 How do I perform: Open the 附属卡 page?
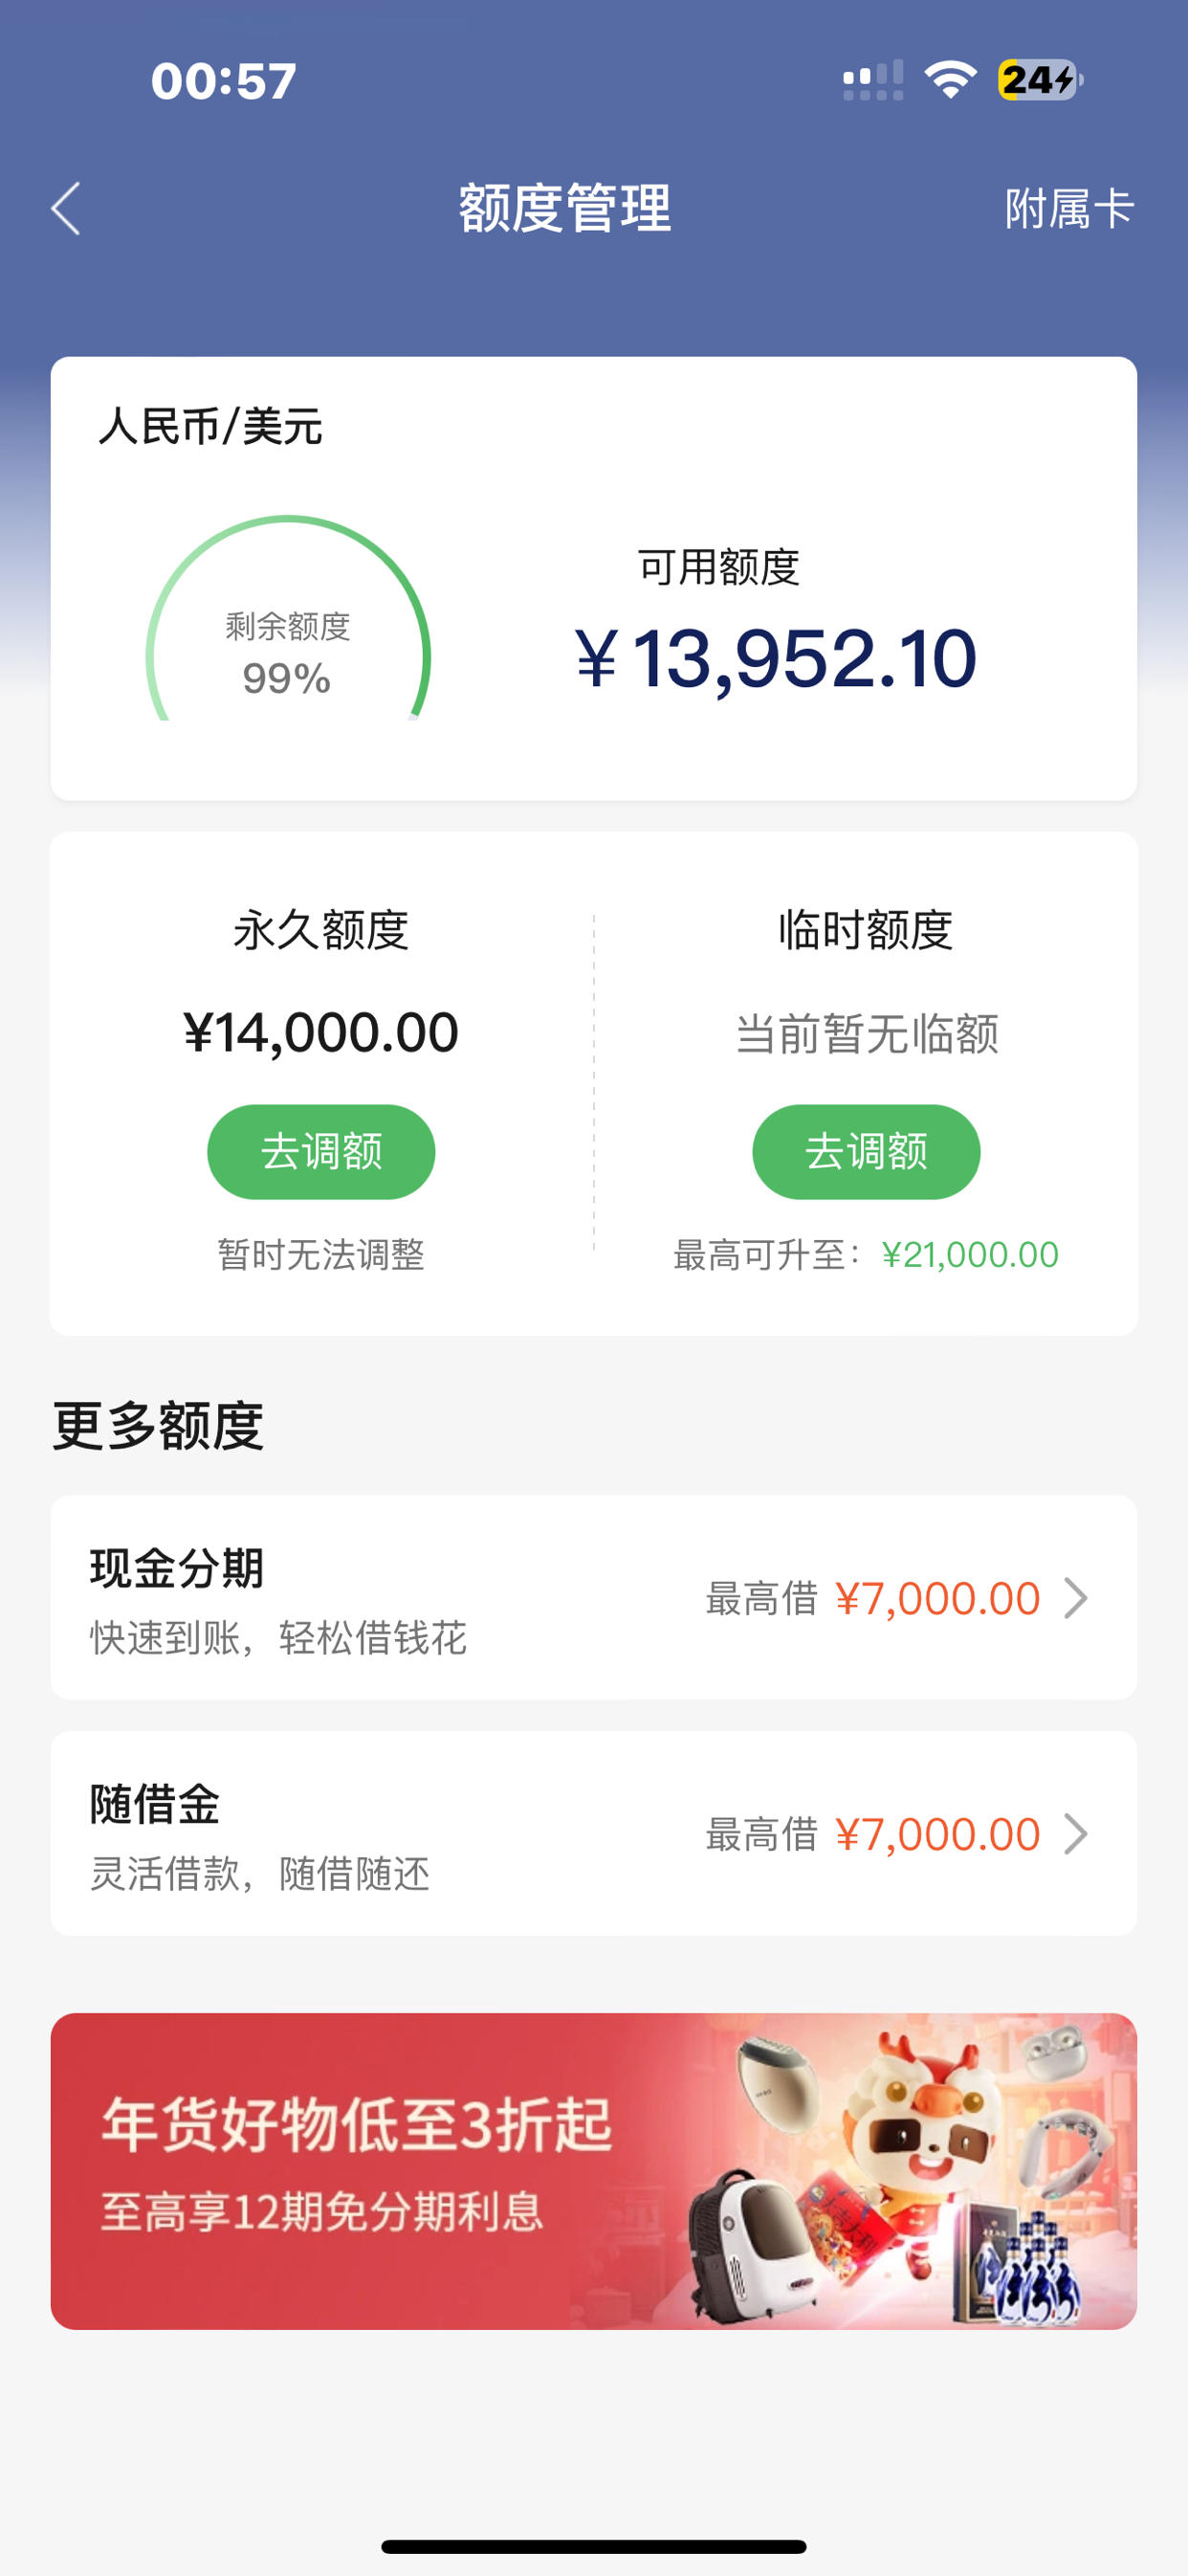click(1069, 209)
